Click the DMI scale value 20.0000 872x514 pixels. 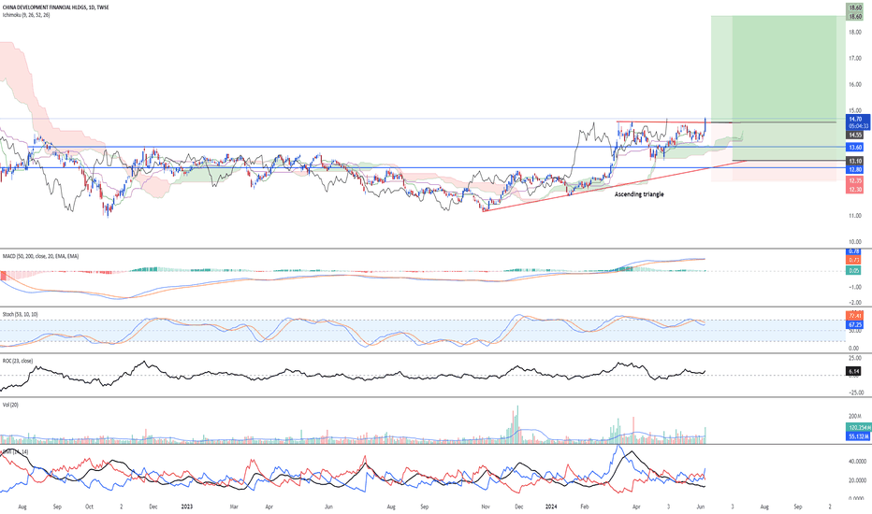point(859,480)
